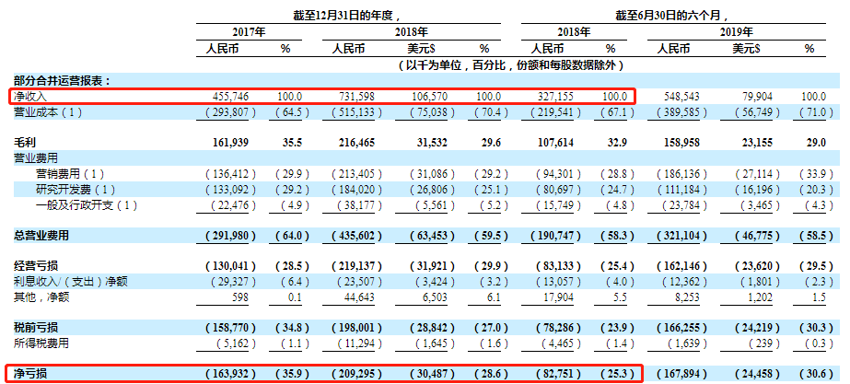The width and height of the screenshot is (850, 384).
Task: Select the 158,958 gross profit figure
Action: 682,143
